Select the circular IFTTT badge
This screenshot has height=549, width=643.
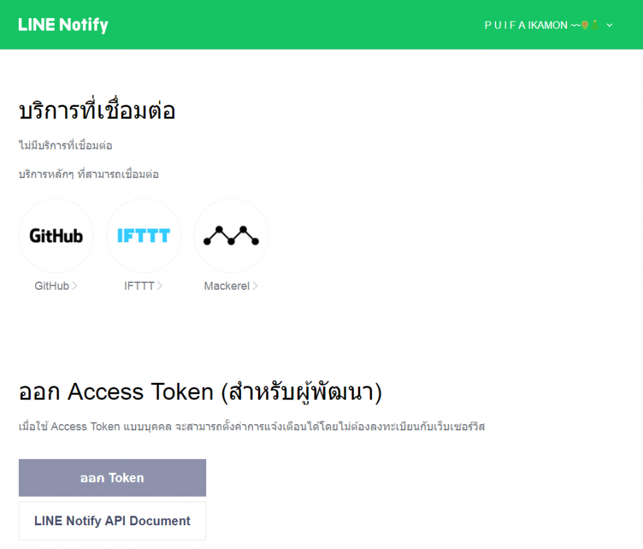143,235
